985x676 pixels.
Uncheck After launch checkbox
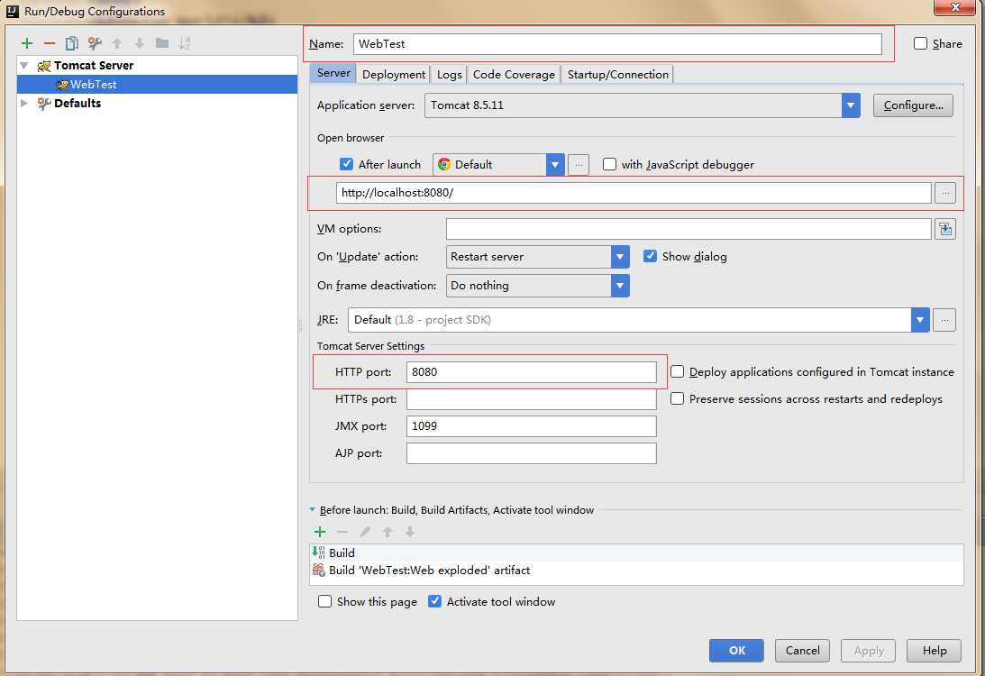click(346, 164)
